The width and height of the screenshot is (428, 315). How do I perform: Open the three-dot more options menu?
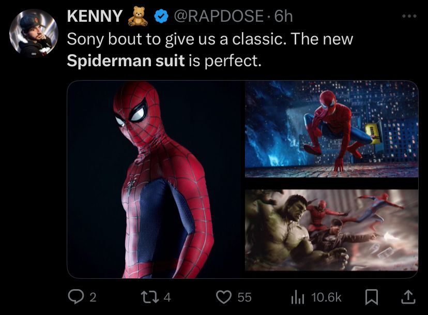coord(408,16)
